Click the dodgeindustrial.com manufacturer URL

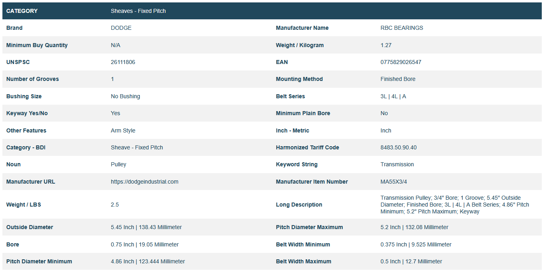144,182
